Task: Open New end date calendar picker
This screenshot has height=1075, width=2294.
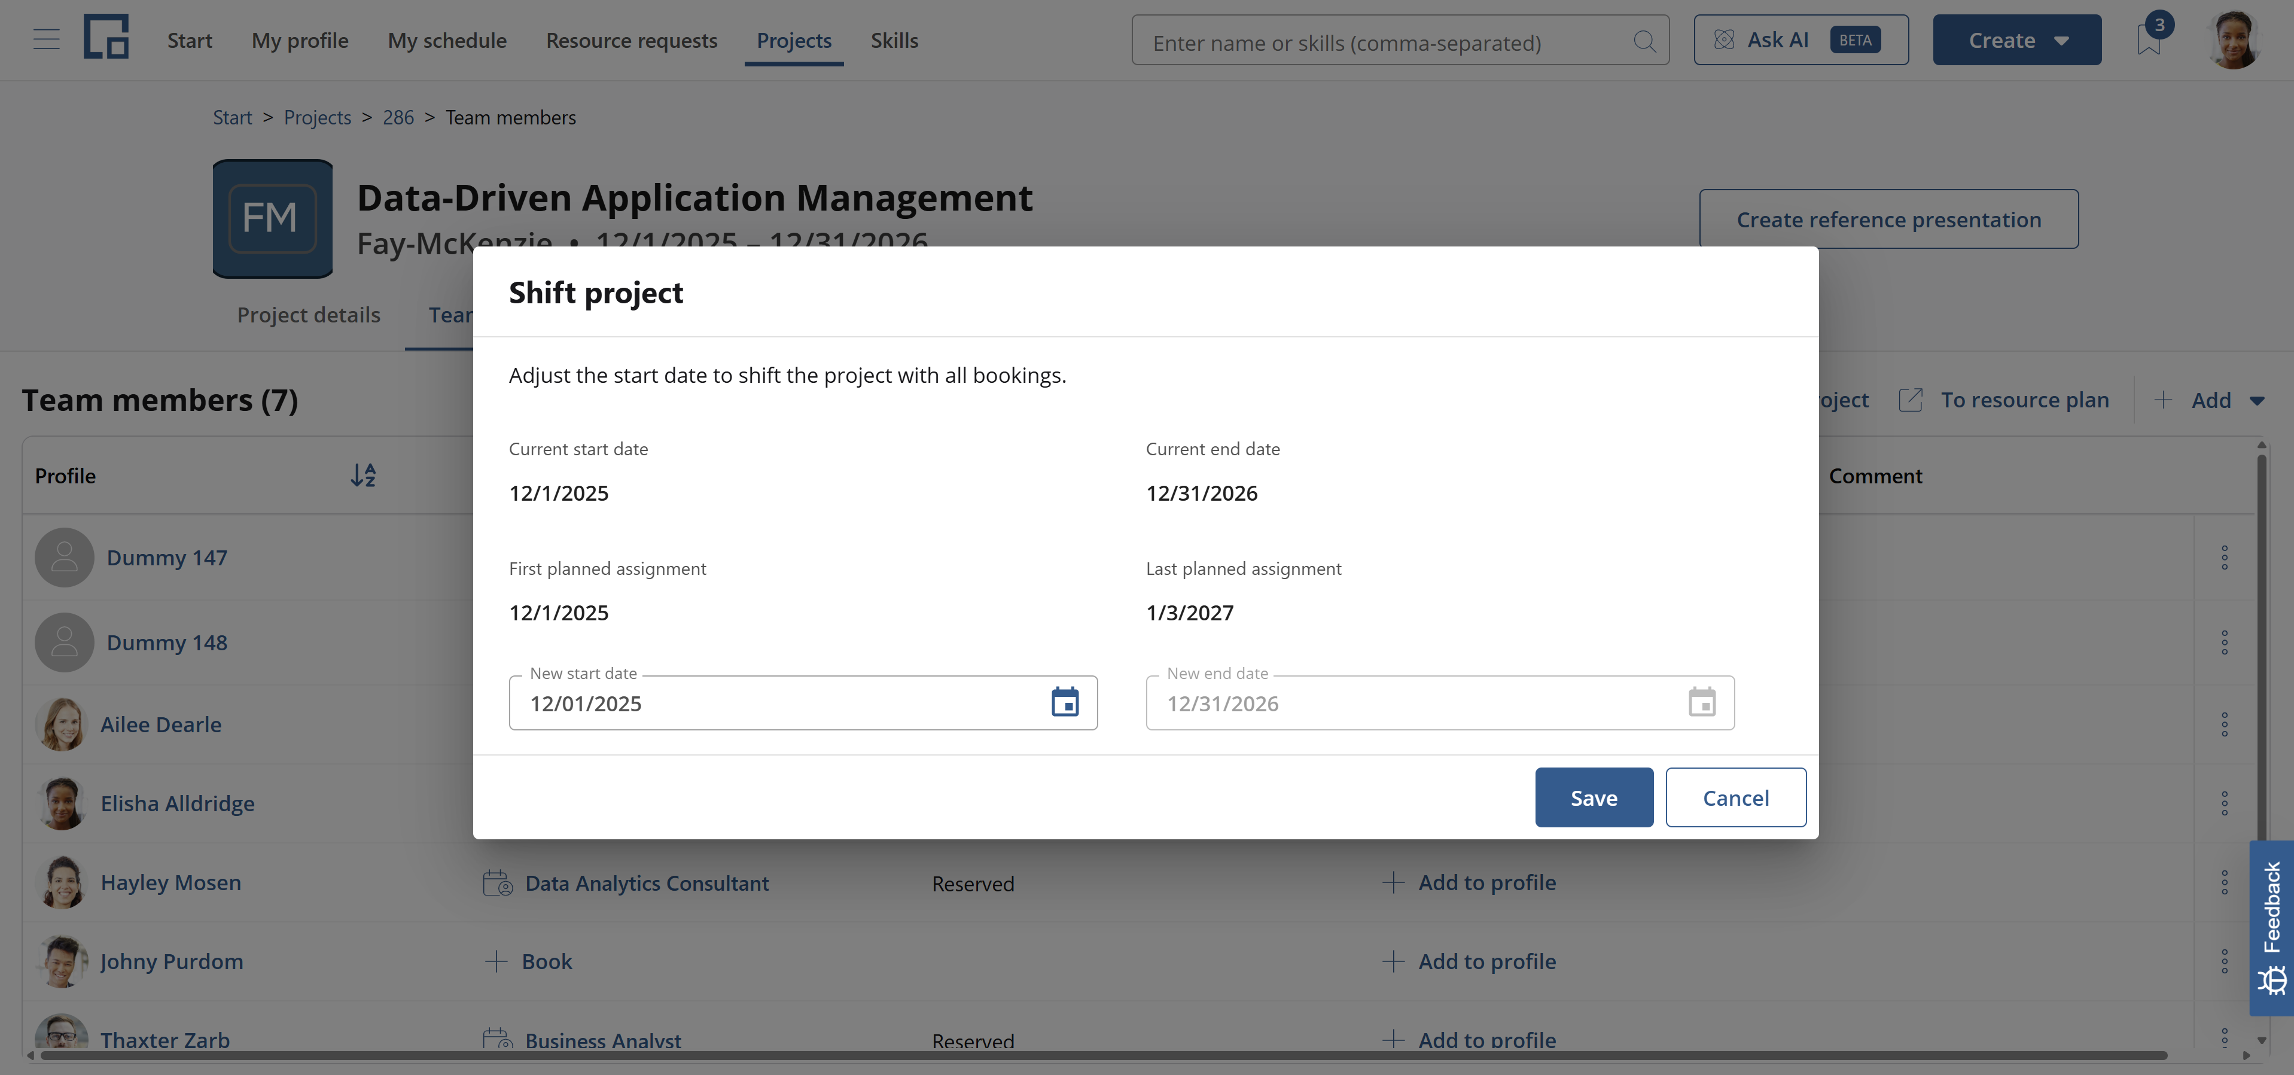Action: pyautogui.click(x=1702, y=702)
